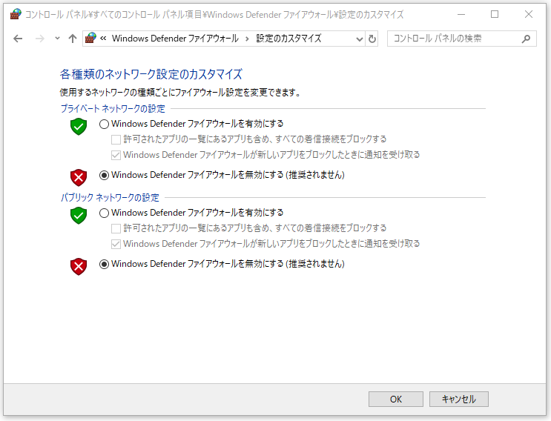551x421 pixels.
Task: Click the 設定のカスタマイズ breadcrumb
Action: [288, 39]
